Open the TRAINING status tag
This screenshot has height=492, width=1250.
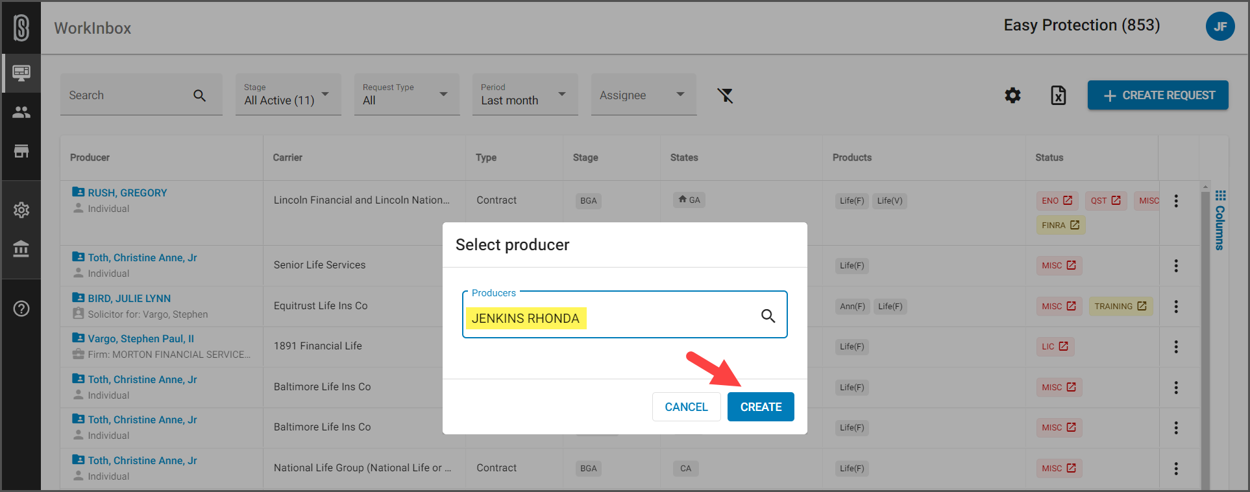pos(1121,306)
